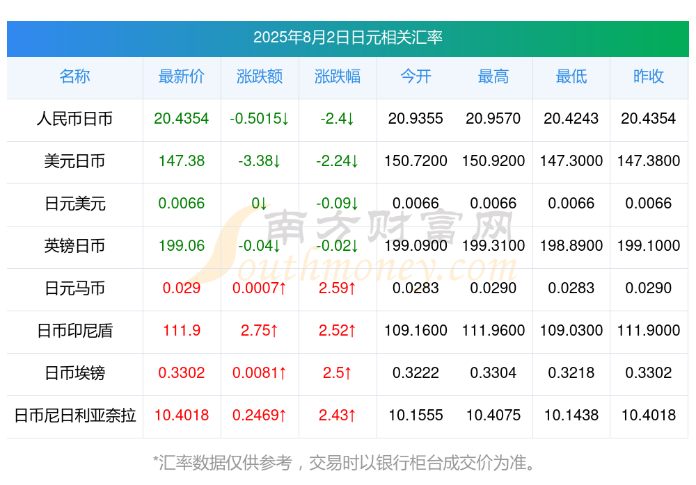Viewport: 696px width, 485px height.
Task: Click the 199.1000 previous close
Action: (649, 245)
